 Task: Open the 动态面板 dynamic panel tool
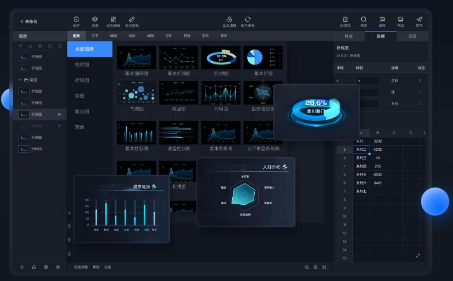113,19
